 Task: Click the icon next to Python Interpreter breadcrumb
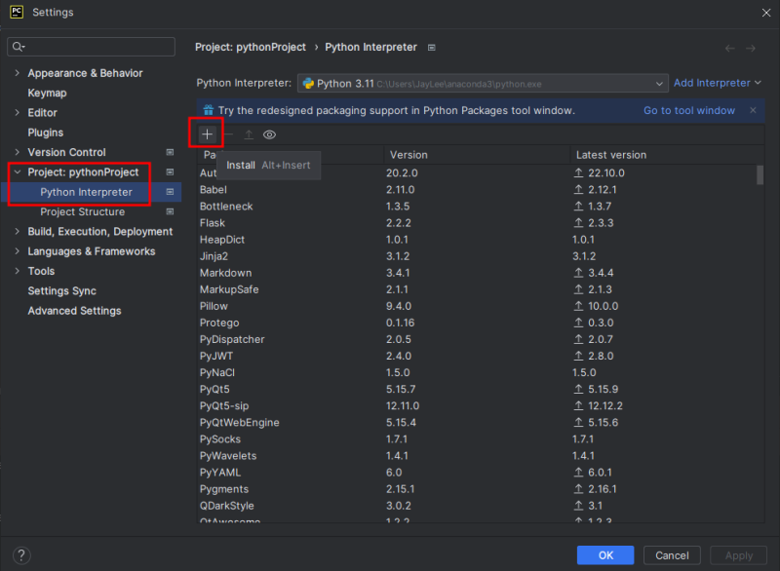pos(430,47)
